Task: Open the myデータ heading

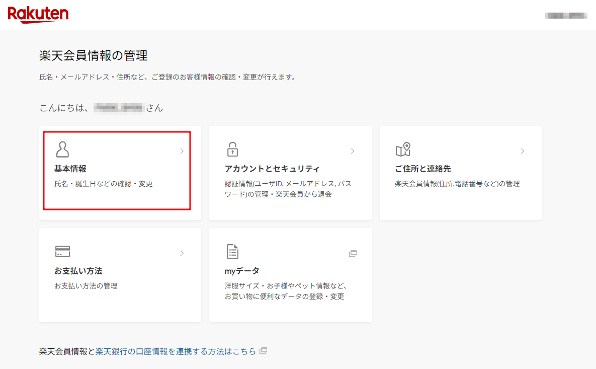Action: (242, 271)
